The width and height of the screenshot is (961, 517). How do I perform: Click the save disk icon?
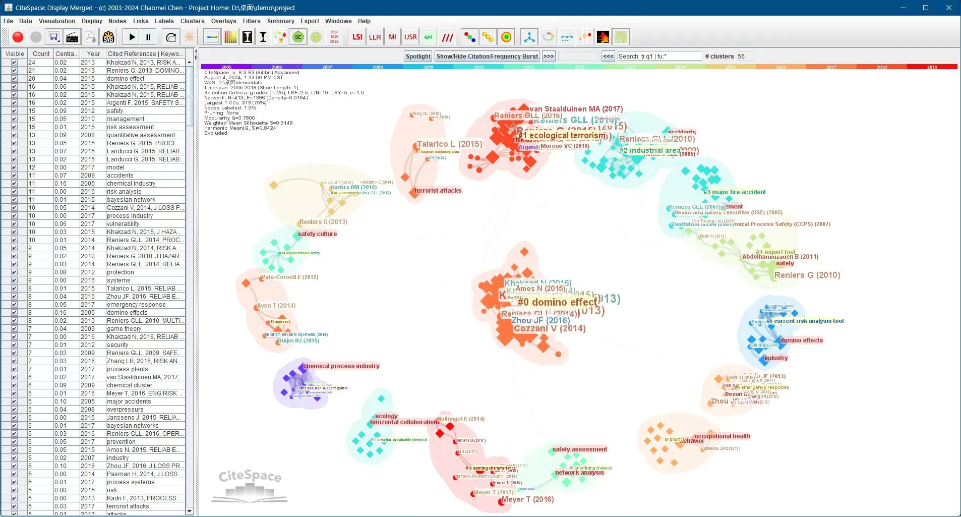(54, 37)
